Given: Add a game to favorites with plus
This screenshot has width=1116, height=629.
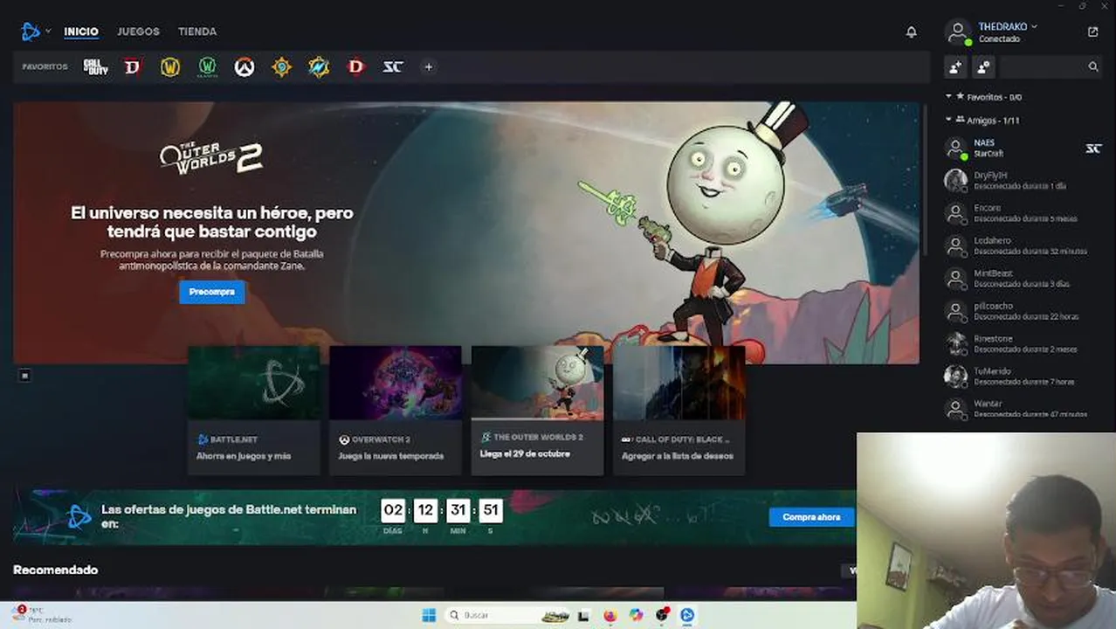Looking at the screenshot, I should tap(428, 67).
